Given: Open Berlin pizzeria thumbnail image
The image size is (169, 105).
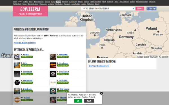Looking at the screenshot, I should 17,57.
